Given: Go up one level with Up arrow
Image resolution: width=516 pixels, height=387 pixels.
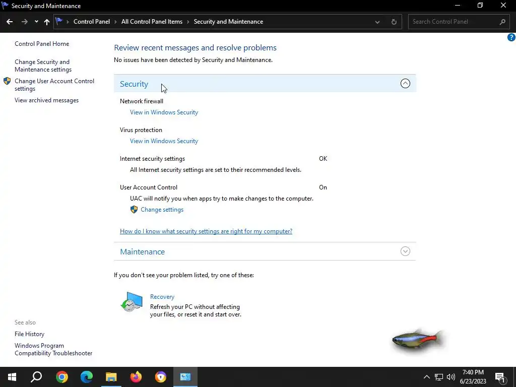Looking at the screenshot, I should point(47,22).
